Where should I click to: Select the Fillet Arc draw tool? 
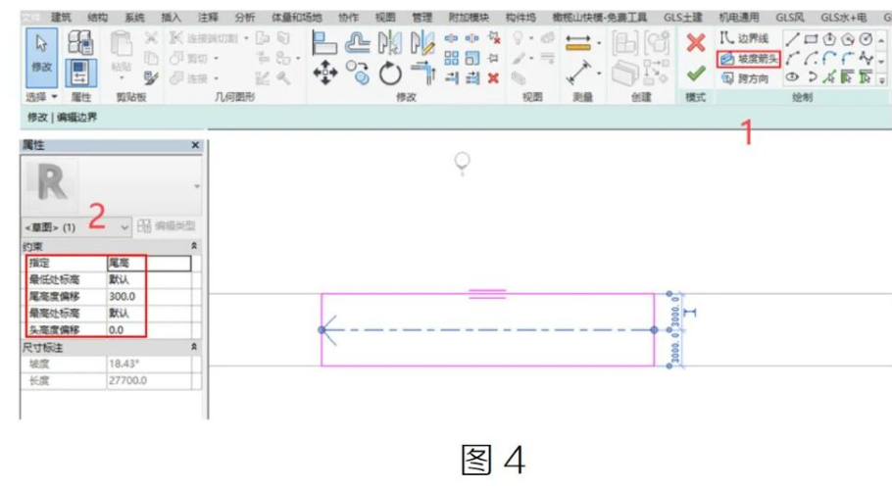tap(848, 58)
